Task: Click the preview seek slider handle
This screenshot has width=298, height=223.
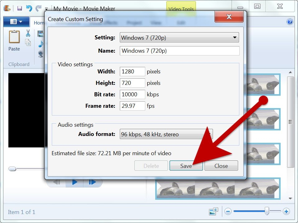Action: [12, 169]
